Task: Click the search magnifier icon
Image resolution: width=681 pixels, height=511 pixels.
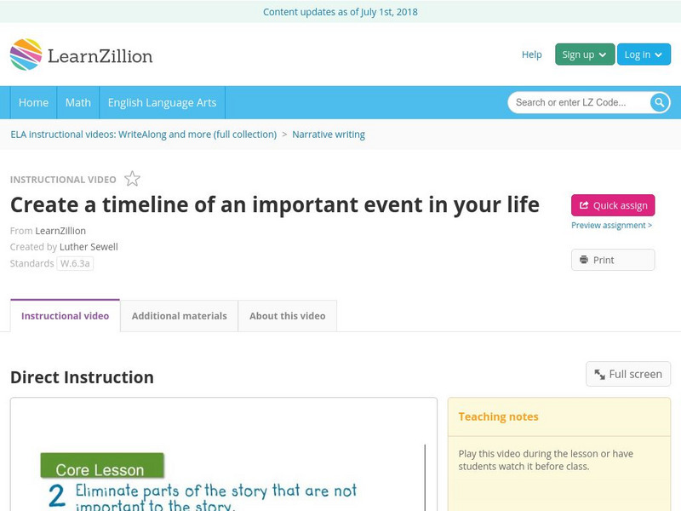Action: [x=659, y=102]
